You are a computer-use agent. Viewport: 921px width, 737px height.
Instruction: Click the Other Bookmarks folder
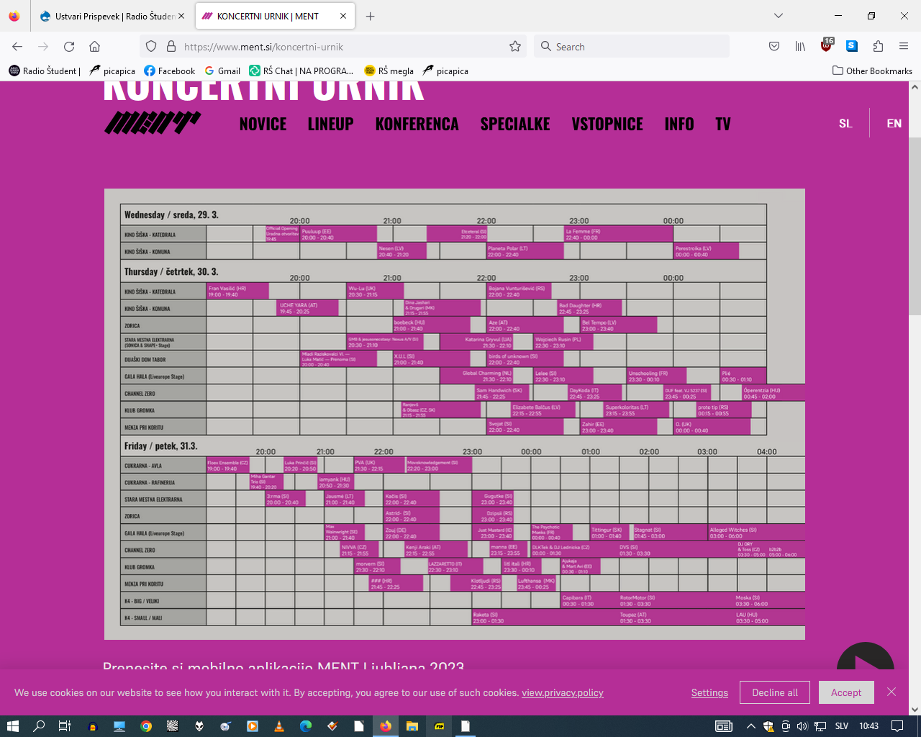pos(872,71)
